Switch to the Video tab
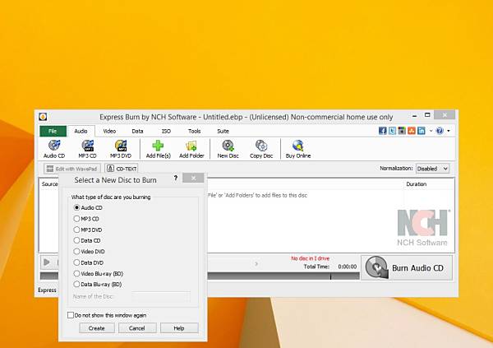 pos(109,131)
